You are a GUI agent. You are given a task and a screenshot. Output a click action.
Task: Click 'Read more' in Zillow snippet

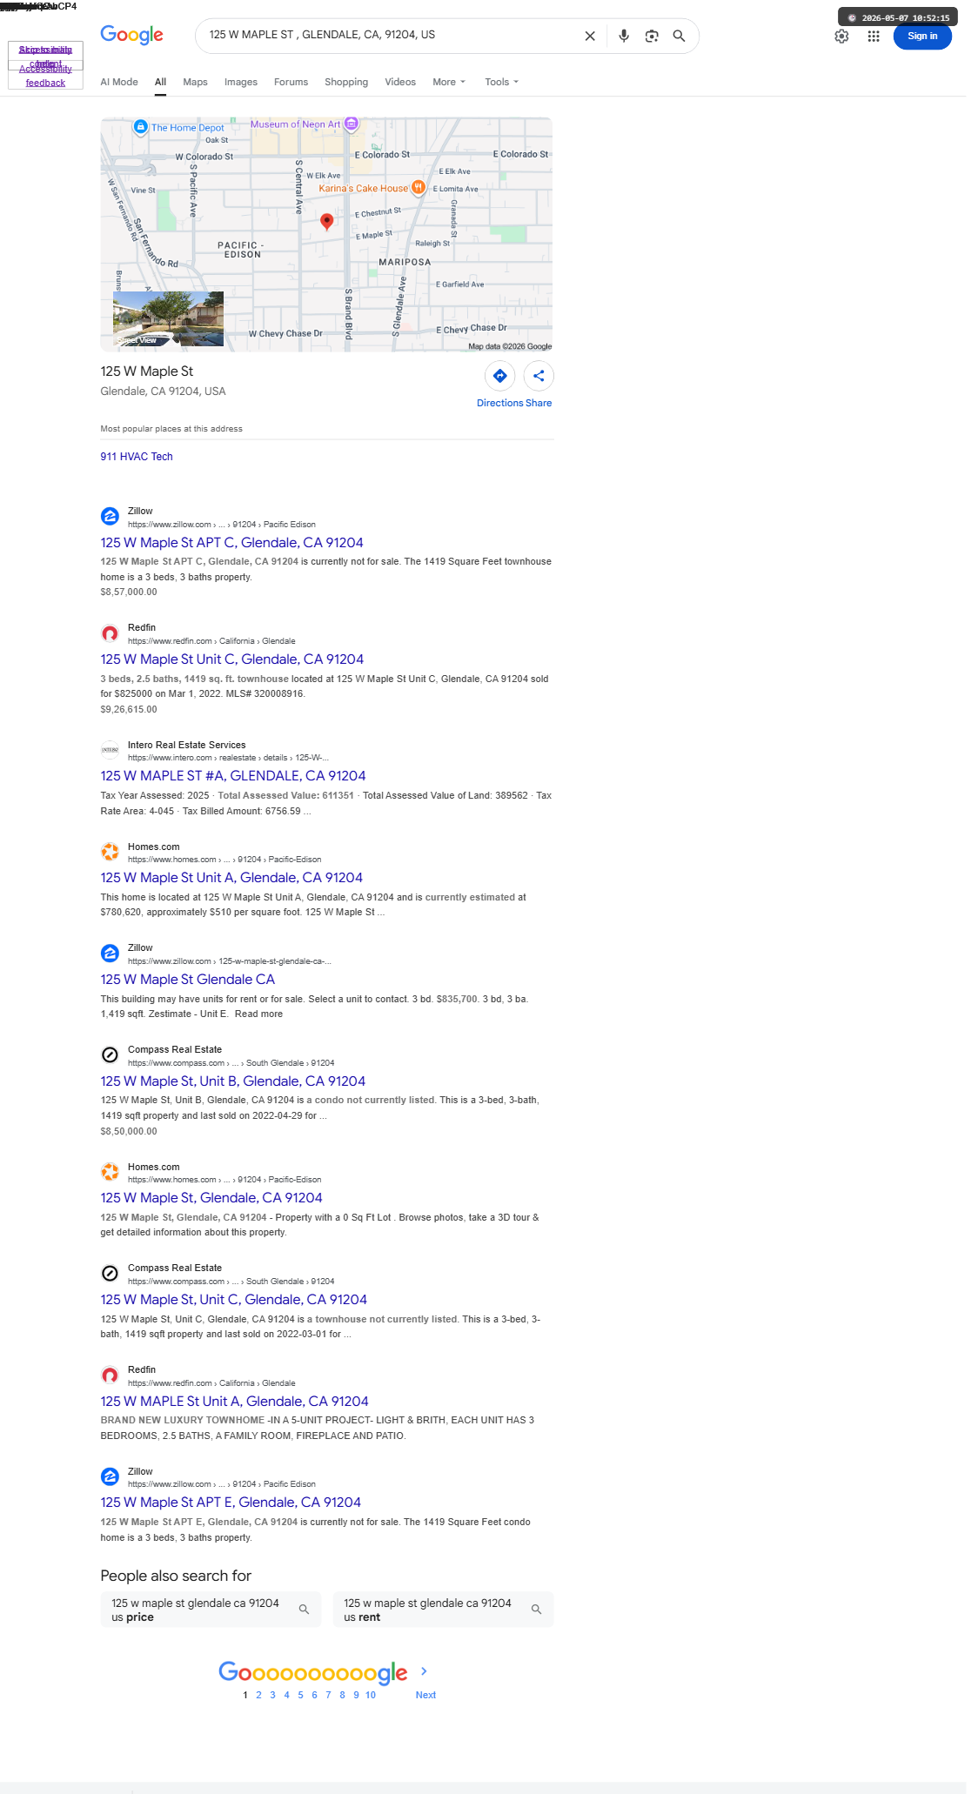pyautogui.click(x=258, y=1014)
